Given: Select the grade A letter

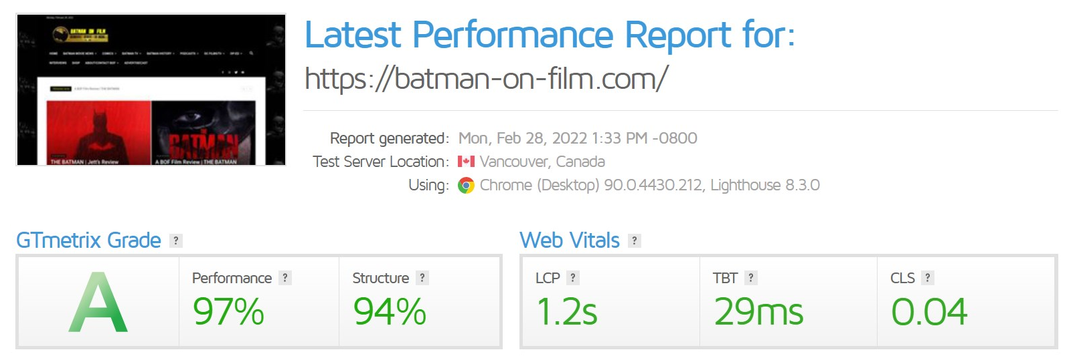Looking at the screenshot, I should pos(98,303).
